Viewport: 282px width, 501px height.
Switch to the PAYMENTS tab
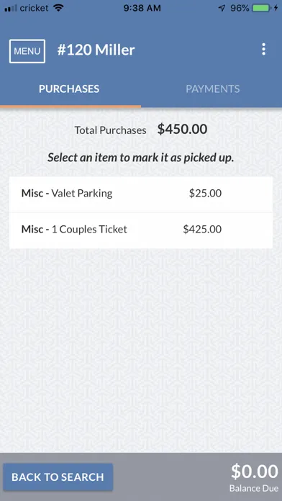pyautogui.click(x=213, y=89)
